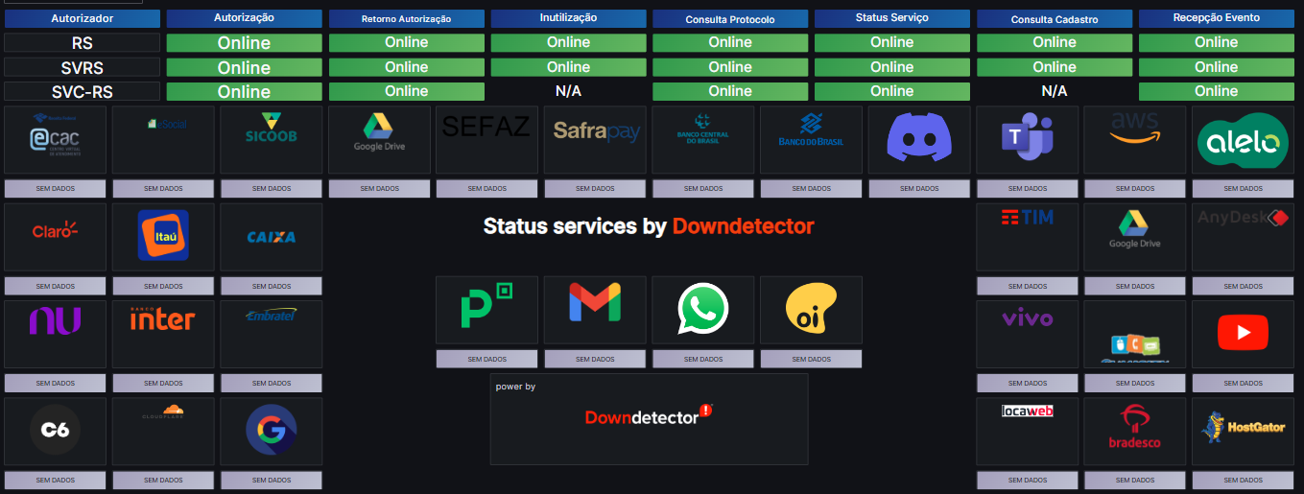
Task: Open the Claro logo tile
Action: tap(56, 237)
